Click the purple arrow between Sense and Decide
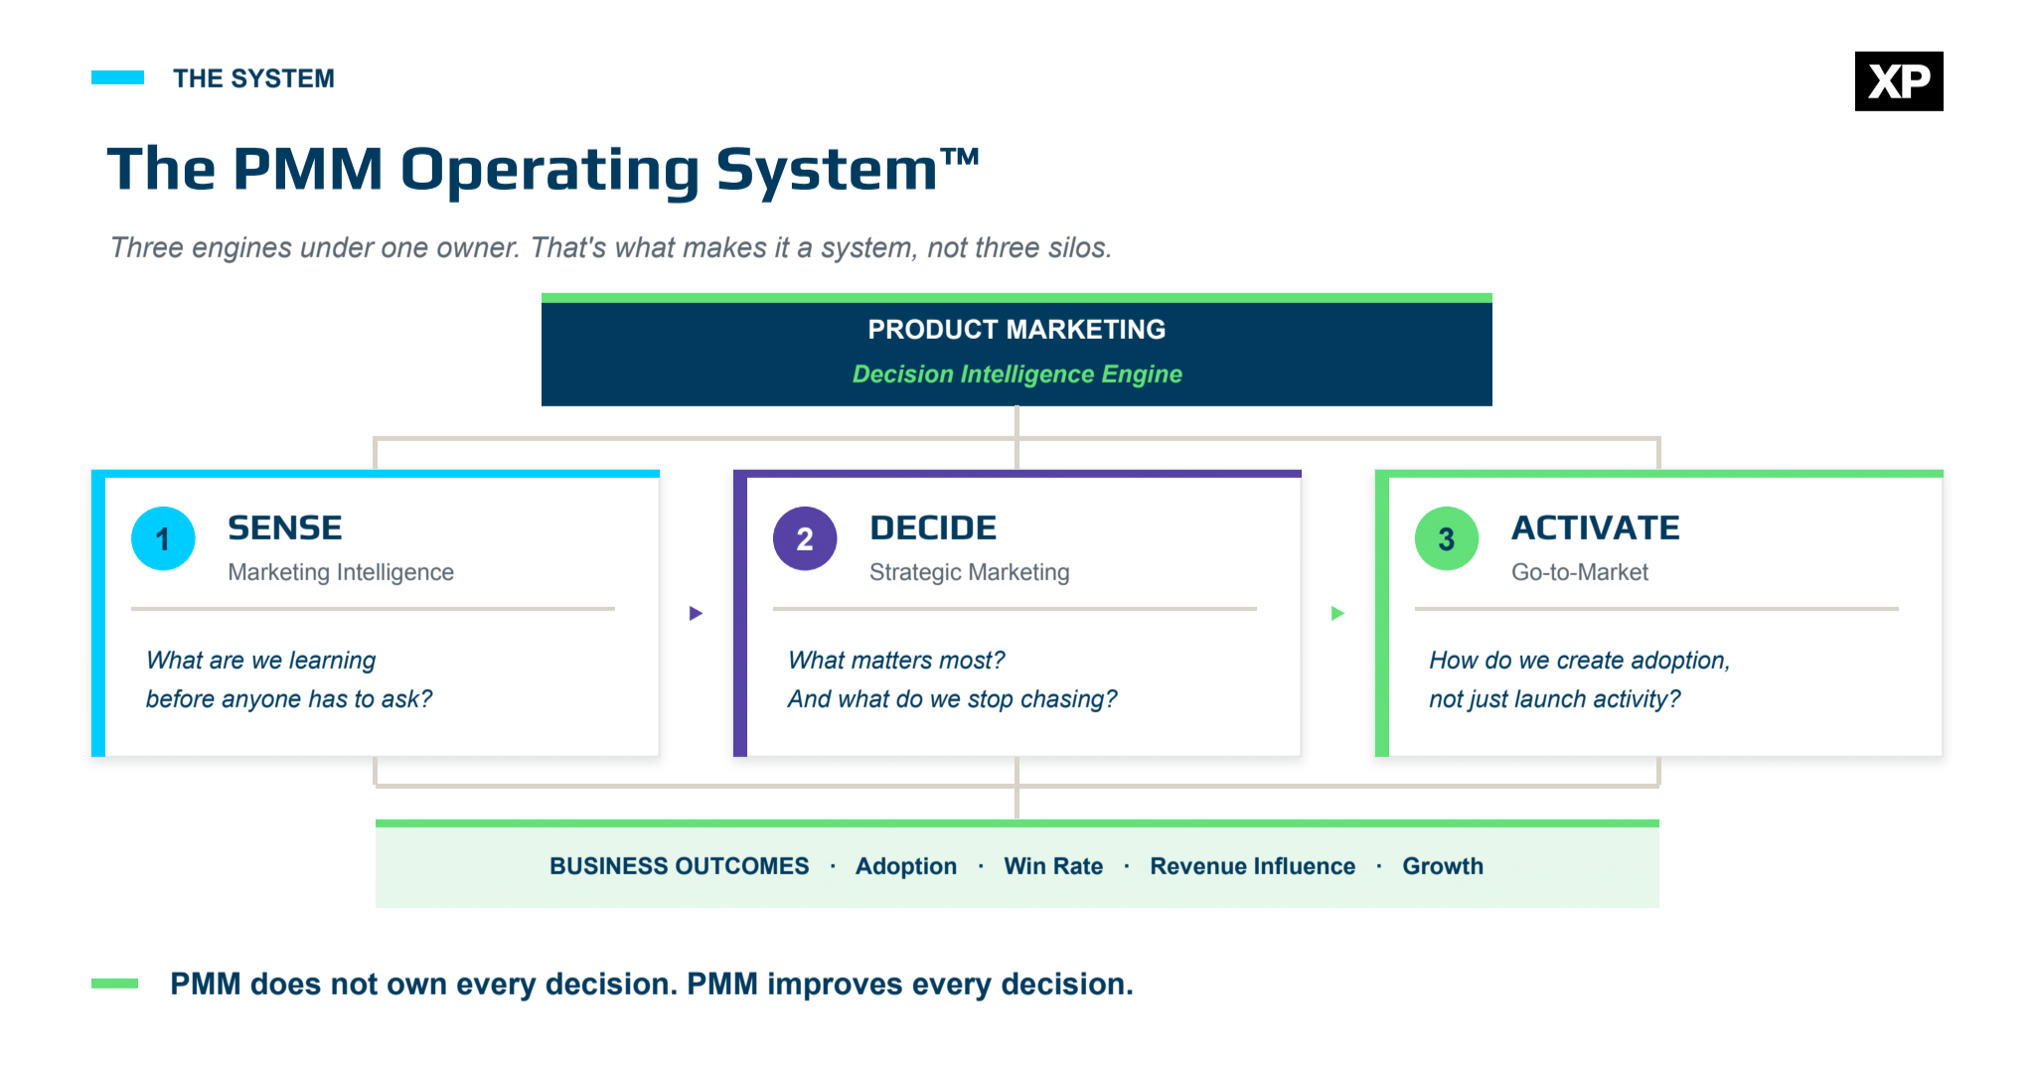2035x1065 pixels. [696, 613]
